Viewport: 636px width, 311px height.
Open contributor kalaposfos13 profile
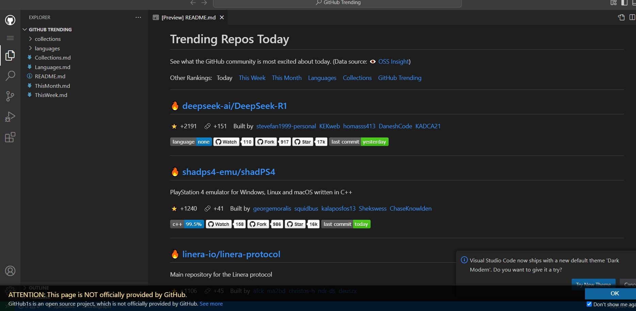[339, 209]
